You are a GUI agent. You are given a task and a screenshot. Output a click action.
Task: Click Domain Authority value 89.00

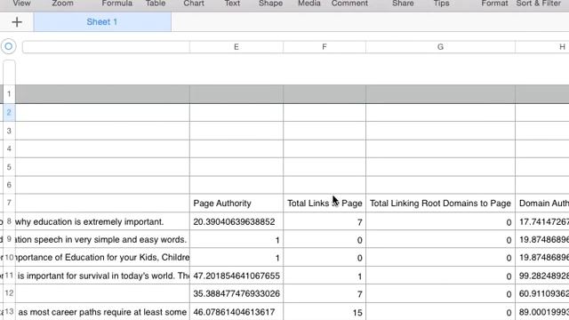coord(542,312)
